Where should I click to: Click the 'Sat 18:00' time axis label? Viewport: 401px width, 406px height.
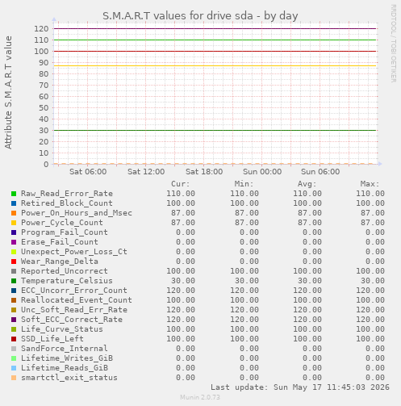point(204,172)
